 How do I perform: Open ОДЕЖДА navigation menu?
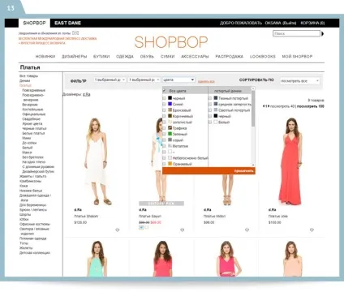(125, 57)
